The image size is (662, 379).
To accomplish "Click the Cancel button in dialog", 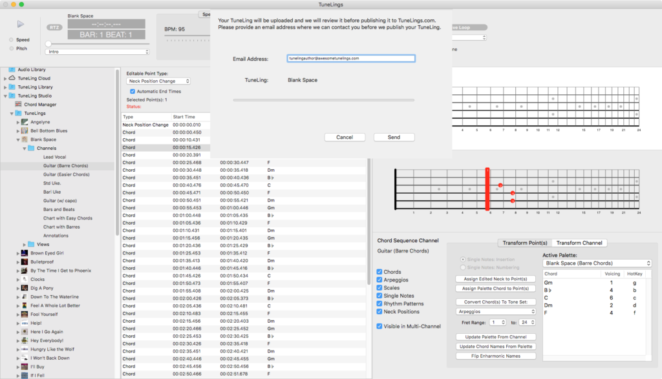I will [345, 137].
